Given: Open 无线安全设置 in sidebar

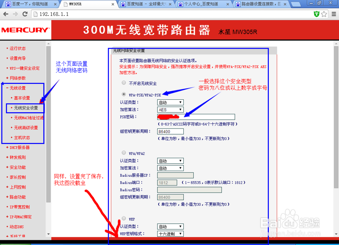Looking at the screenshot, I should click(x=26, y=108).
